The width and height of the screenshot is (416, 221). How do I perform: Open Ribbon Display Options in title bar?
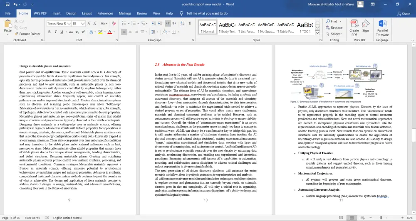[373, 4]
